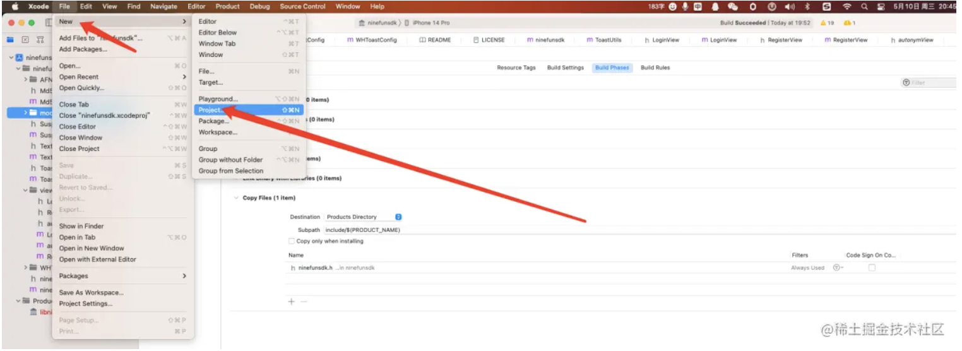Collapse the root ninefunsdk project node
The image size is (962, 351).
11,57
